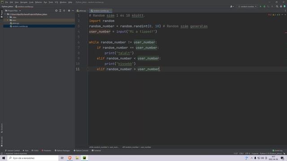
Task: Open the TODO tool window
Action: point(35,151)
